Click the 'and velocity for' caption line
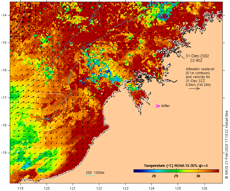Image resolution: width=230 pixels, height=191 pixels. point(198,77)
